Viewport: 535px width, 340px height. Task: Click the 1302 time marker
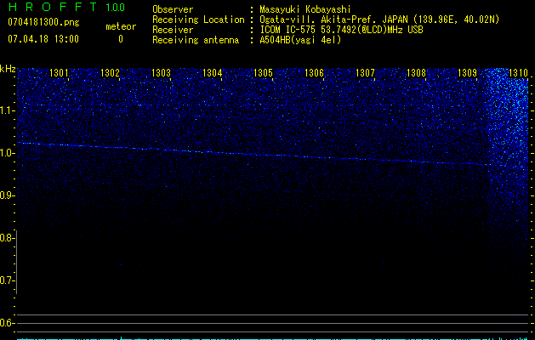(x=110, y=73)
